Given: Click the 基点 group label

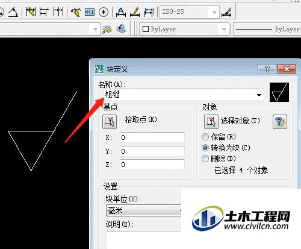Looking at the screenshot, I should (110, 107).
